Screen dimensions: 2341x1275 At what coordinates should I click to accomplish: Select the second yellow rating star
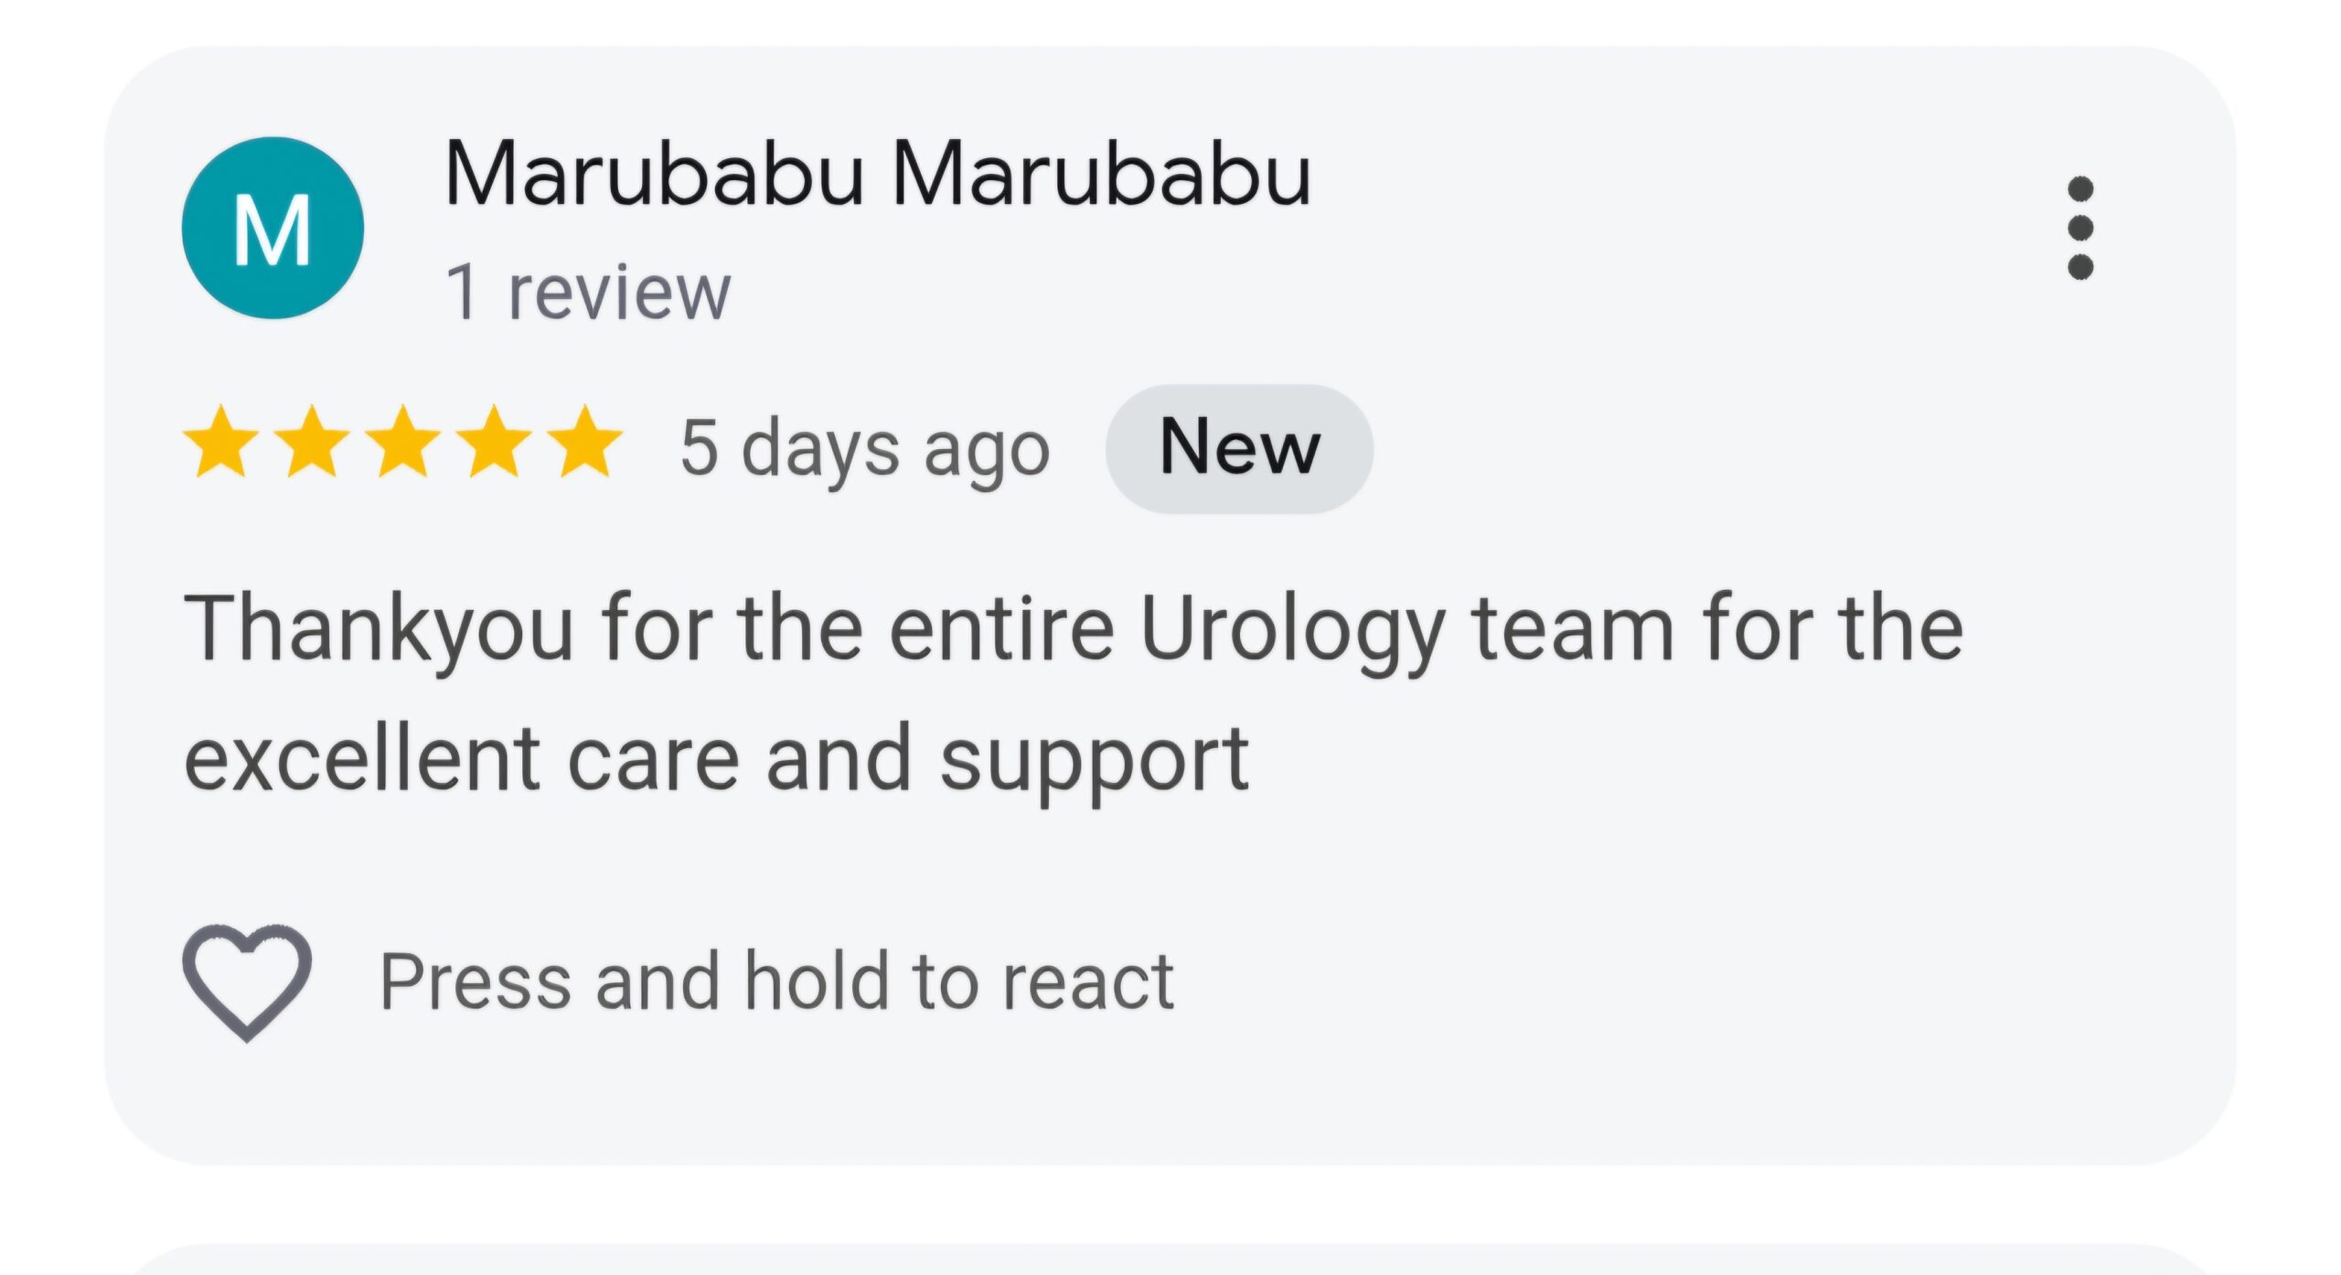click(312, 443)
